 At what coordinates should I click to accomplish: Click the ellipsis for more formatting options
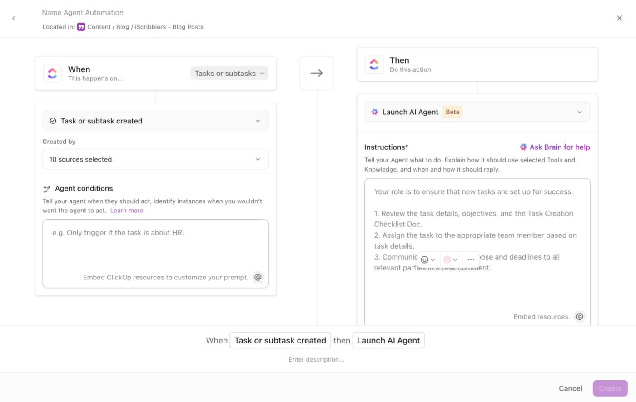click(471, 260)
